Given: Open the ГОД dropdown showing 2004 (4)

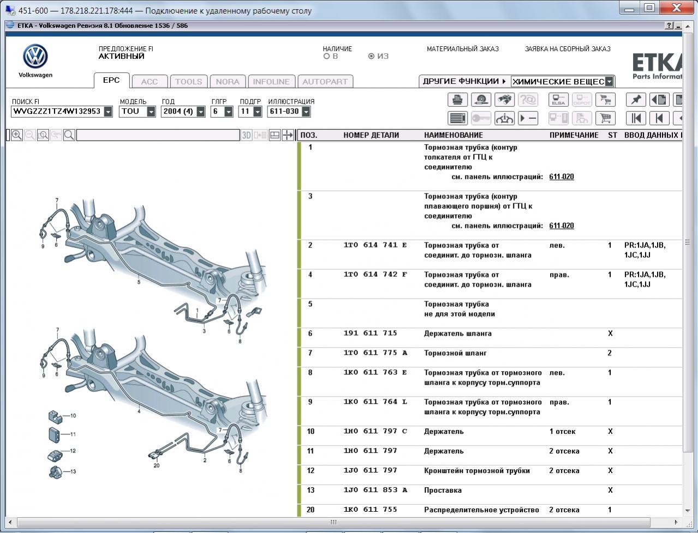Looking at the screenshot, I should coord(201,111).
